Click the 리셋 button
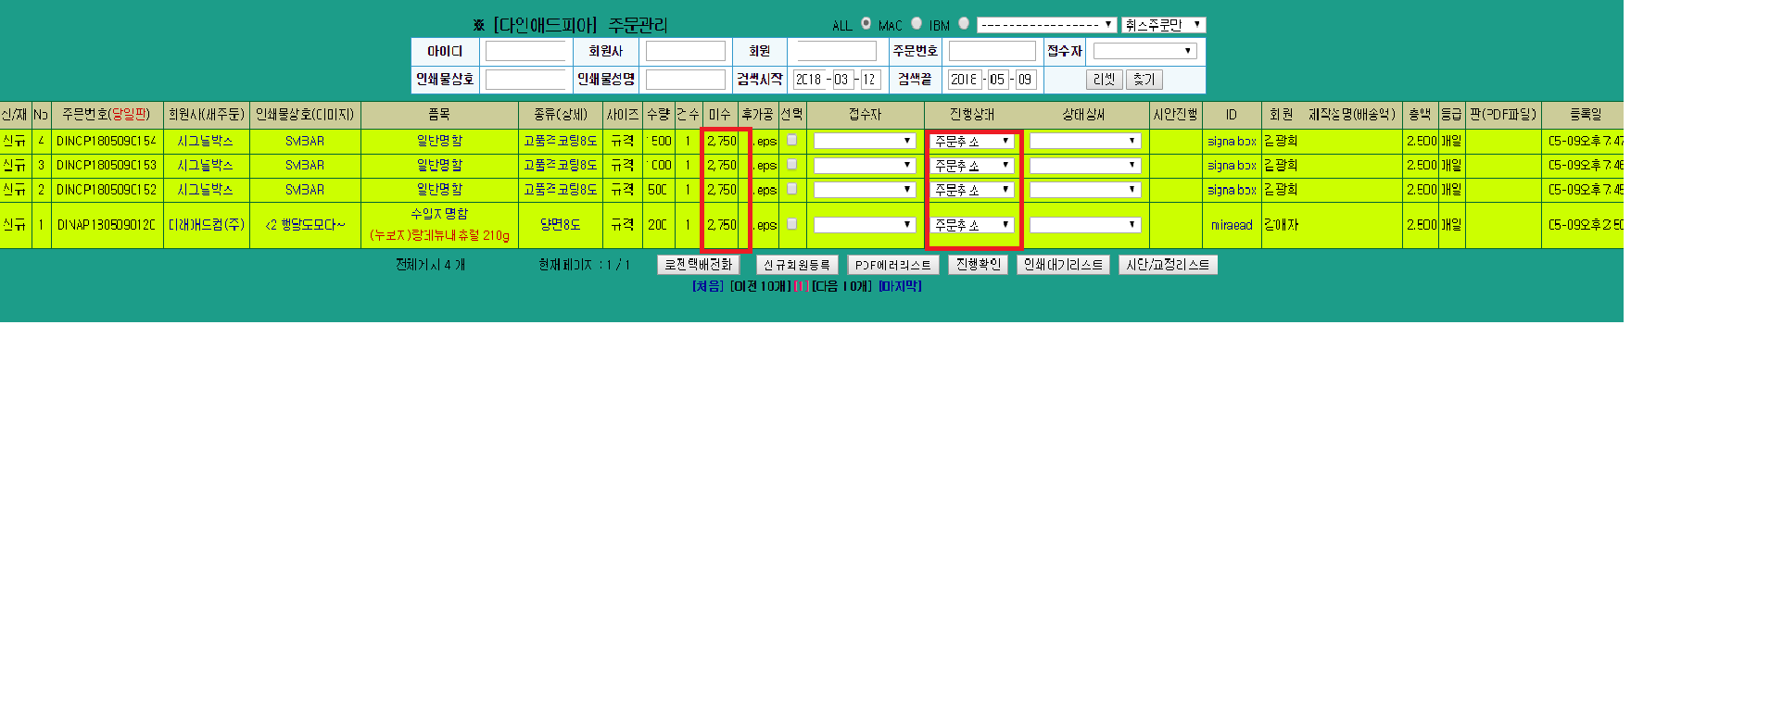1770x712 pixels. click(x=1104, y=80)
